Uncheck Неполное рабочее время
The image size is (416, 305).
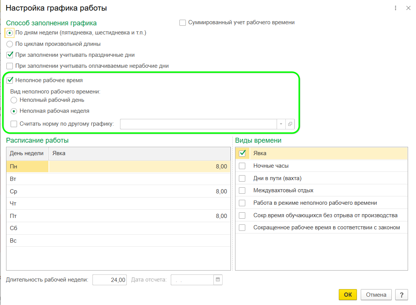[x=10, y=80]
